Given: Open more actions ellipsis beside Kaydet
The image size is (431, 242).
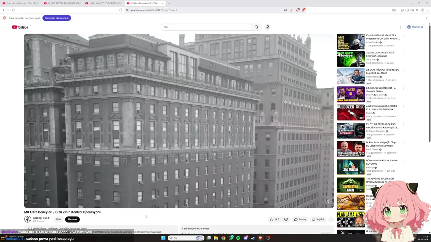Looking at the screenshot, I should [331, 219].
